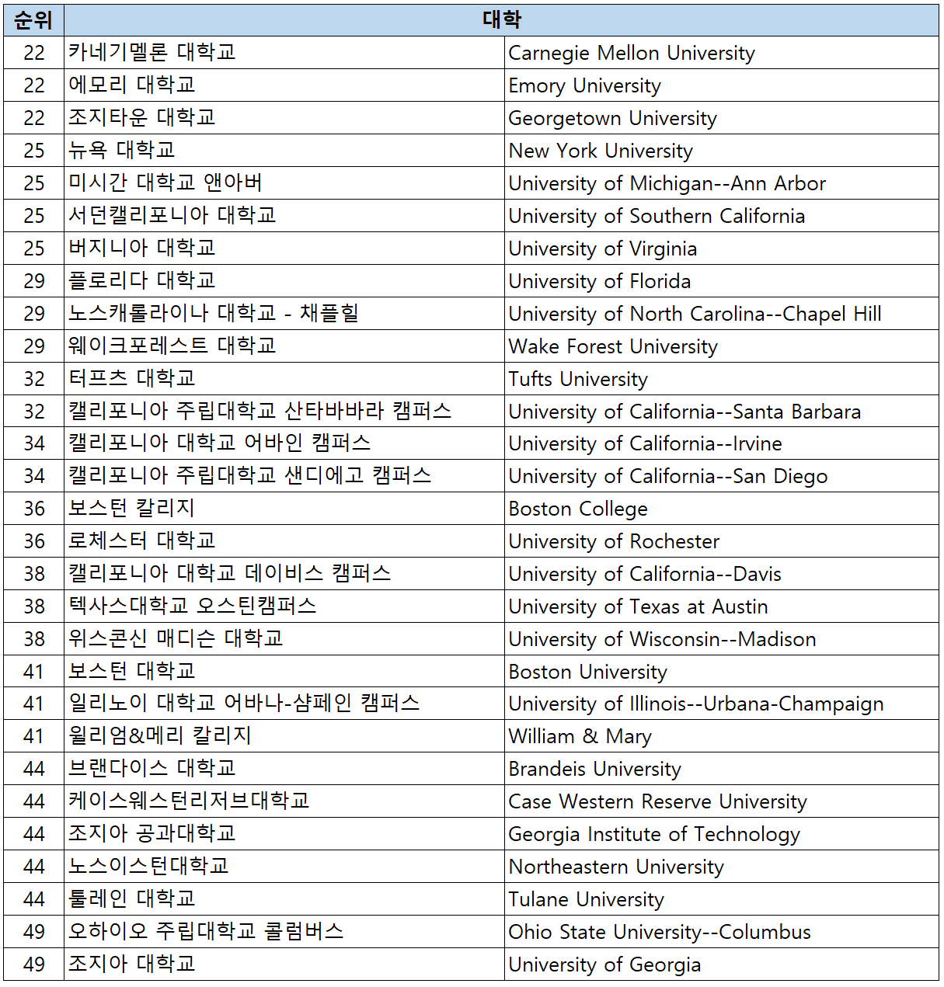The height and width of the screenshot is (987, 944).
Task: Select the cell Tulane University
Action: click(722, 899)
